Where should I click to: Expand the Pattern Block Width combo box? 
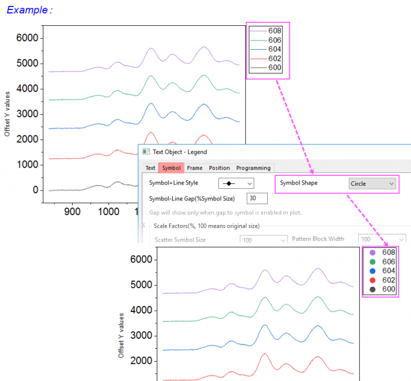point(382,239)
